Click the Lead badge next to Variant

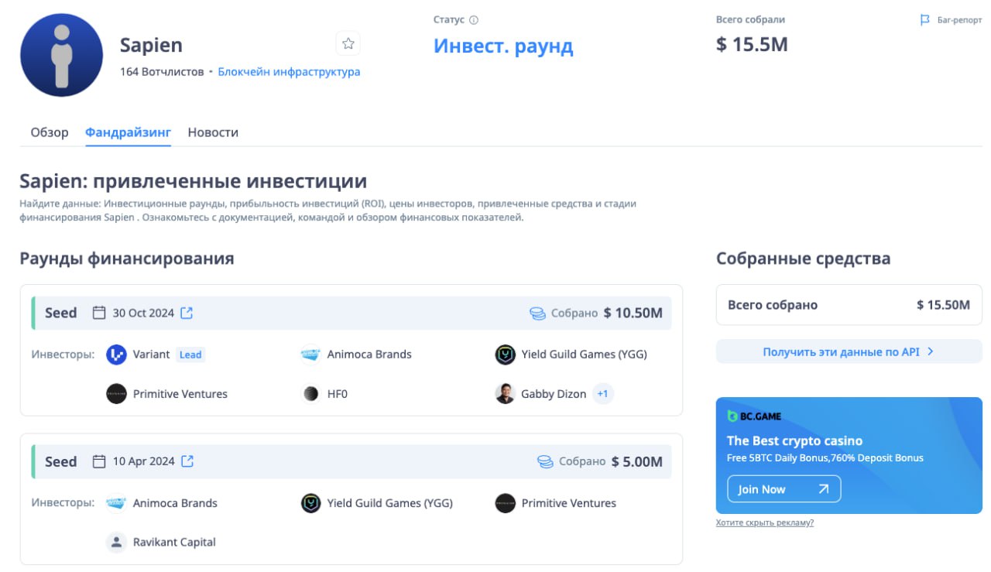click(190, 355)
